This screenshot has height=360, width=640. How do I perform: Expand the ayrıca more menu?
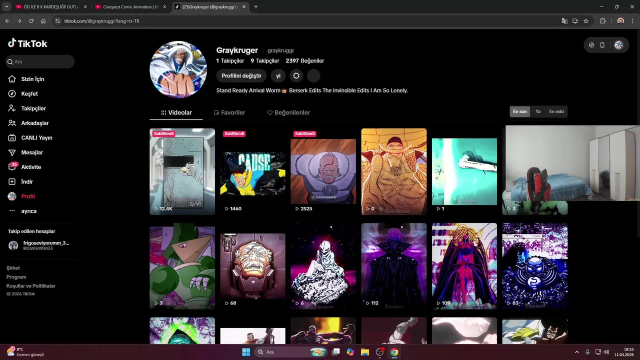(x=22, y=211)
